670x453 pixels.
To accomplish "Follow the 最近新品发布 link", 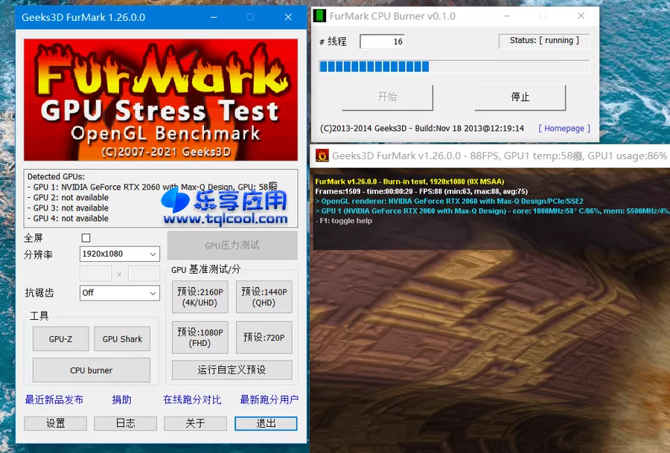I will click(x=54, y=400).
